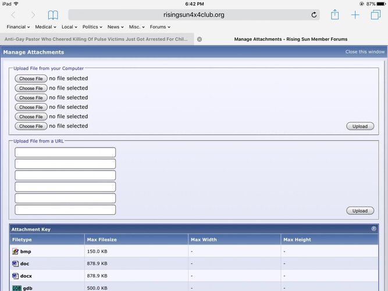Tap the 6:42 PM clock in the status bar
388x291 pixels.
(x=194, y=4)
